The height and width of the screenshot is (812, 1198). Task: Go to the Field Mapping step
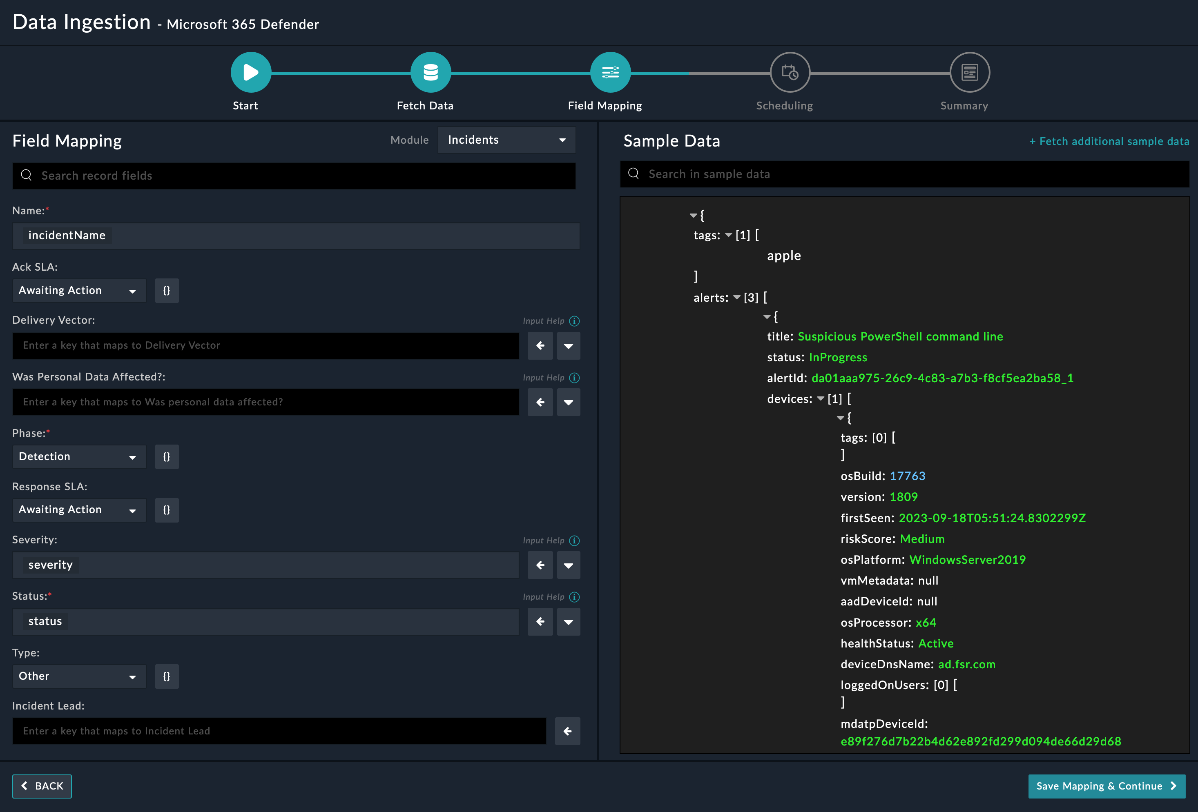tap(610, 72)
